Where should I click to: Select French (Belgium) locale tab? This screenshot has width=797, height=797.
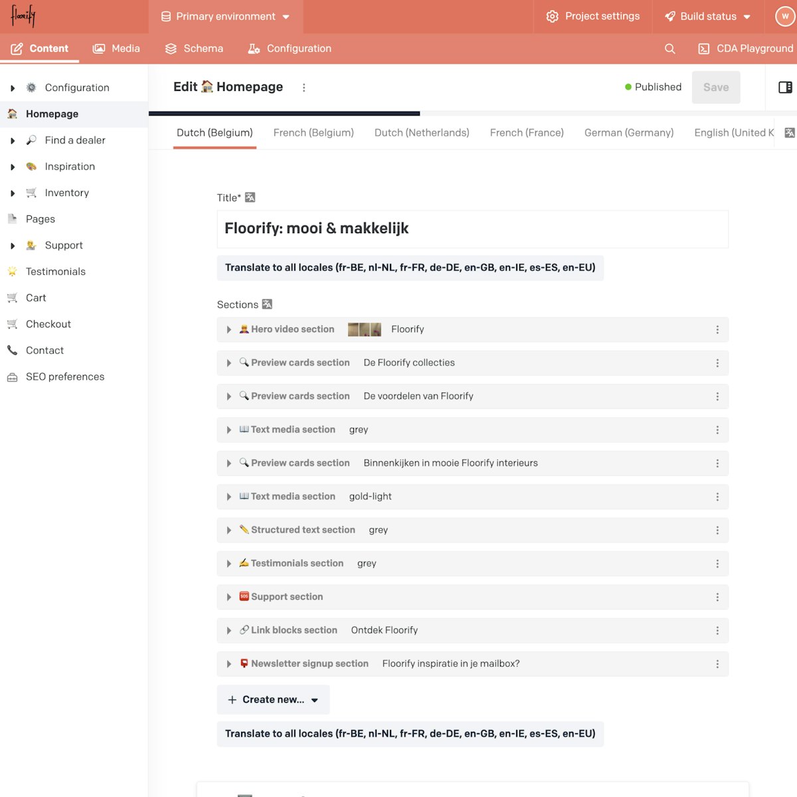pos(313,133)
